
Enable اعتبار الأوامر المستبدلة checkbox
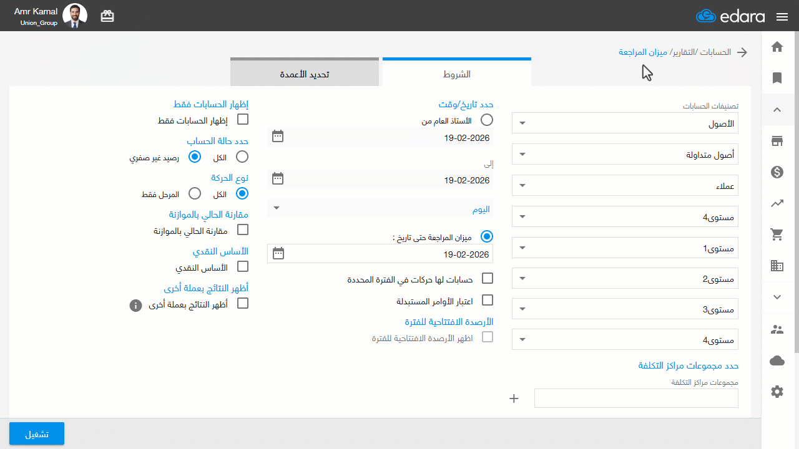[488, 300]
